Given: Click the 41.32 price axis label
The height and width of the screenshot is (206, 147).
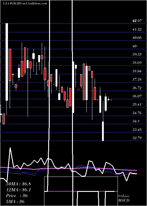Looking at the screenshot, I should click(x=137, y=29).
